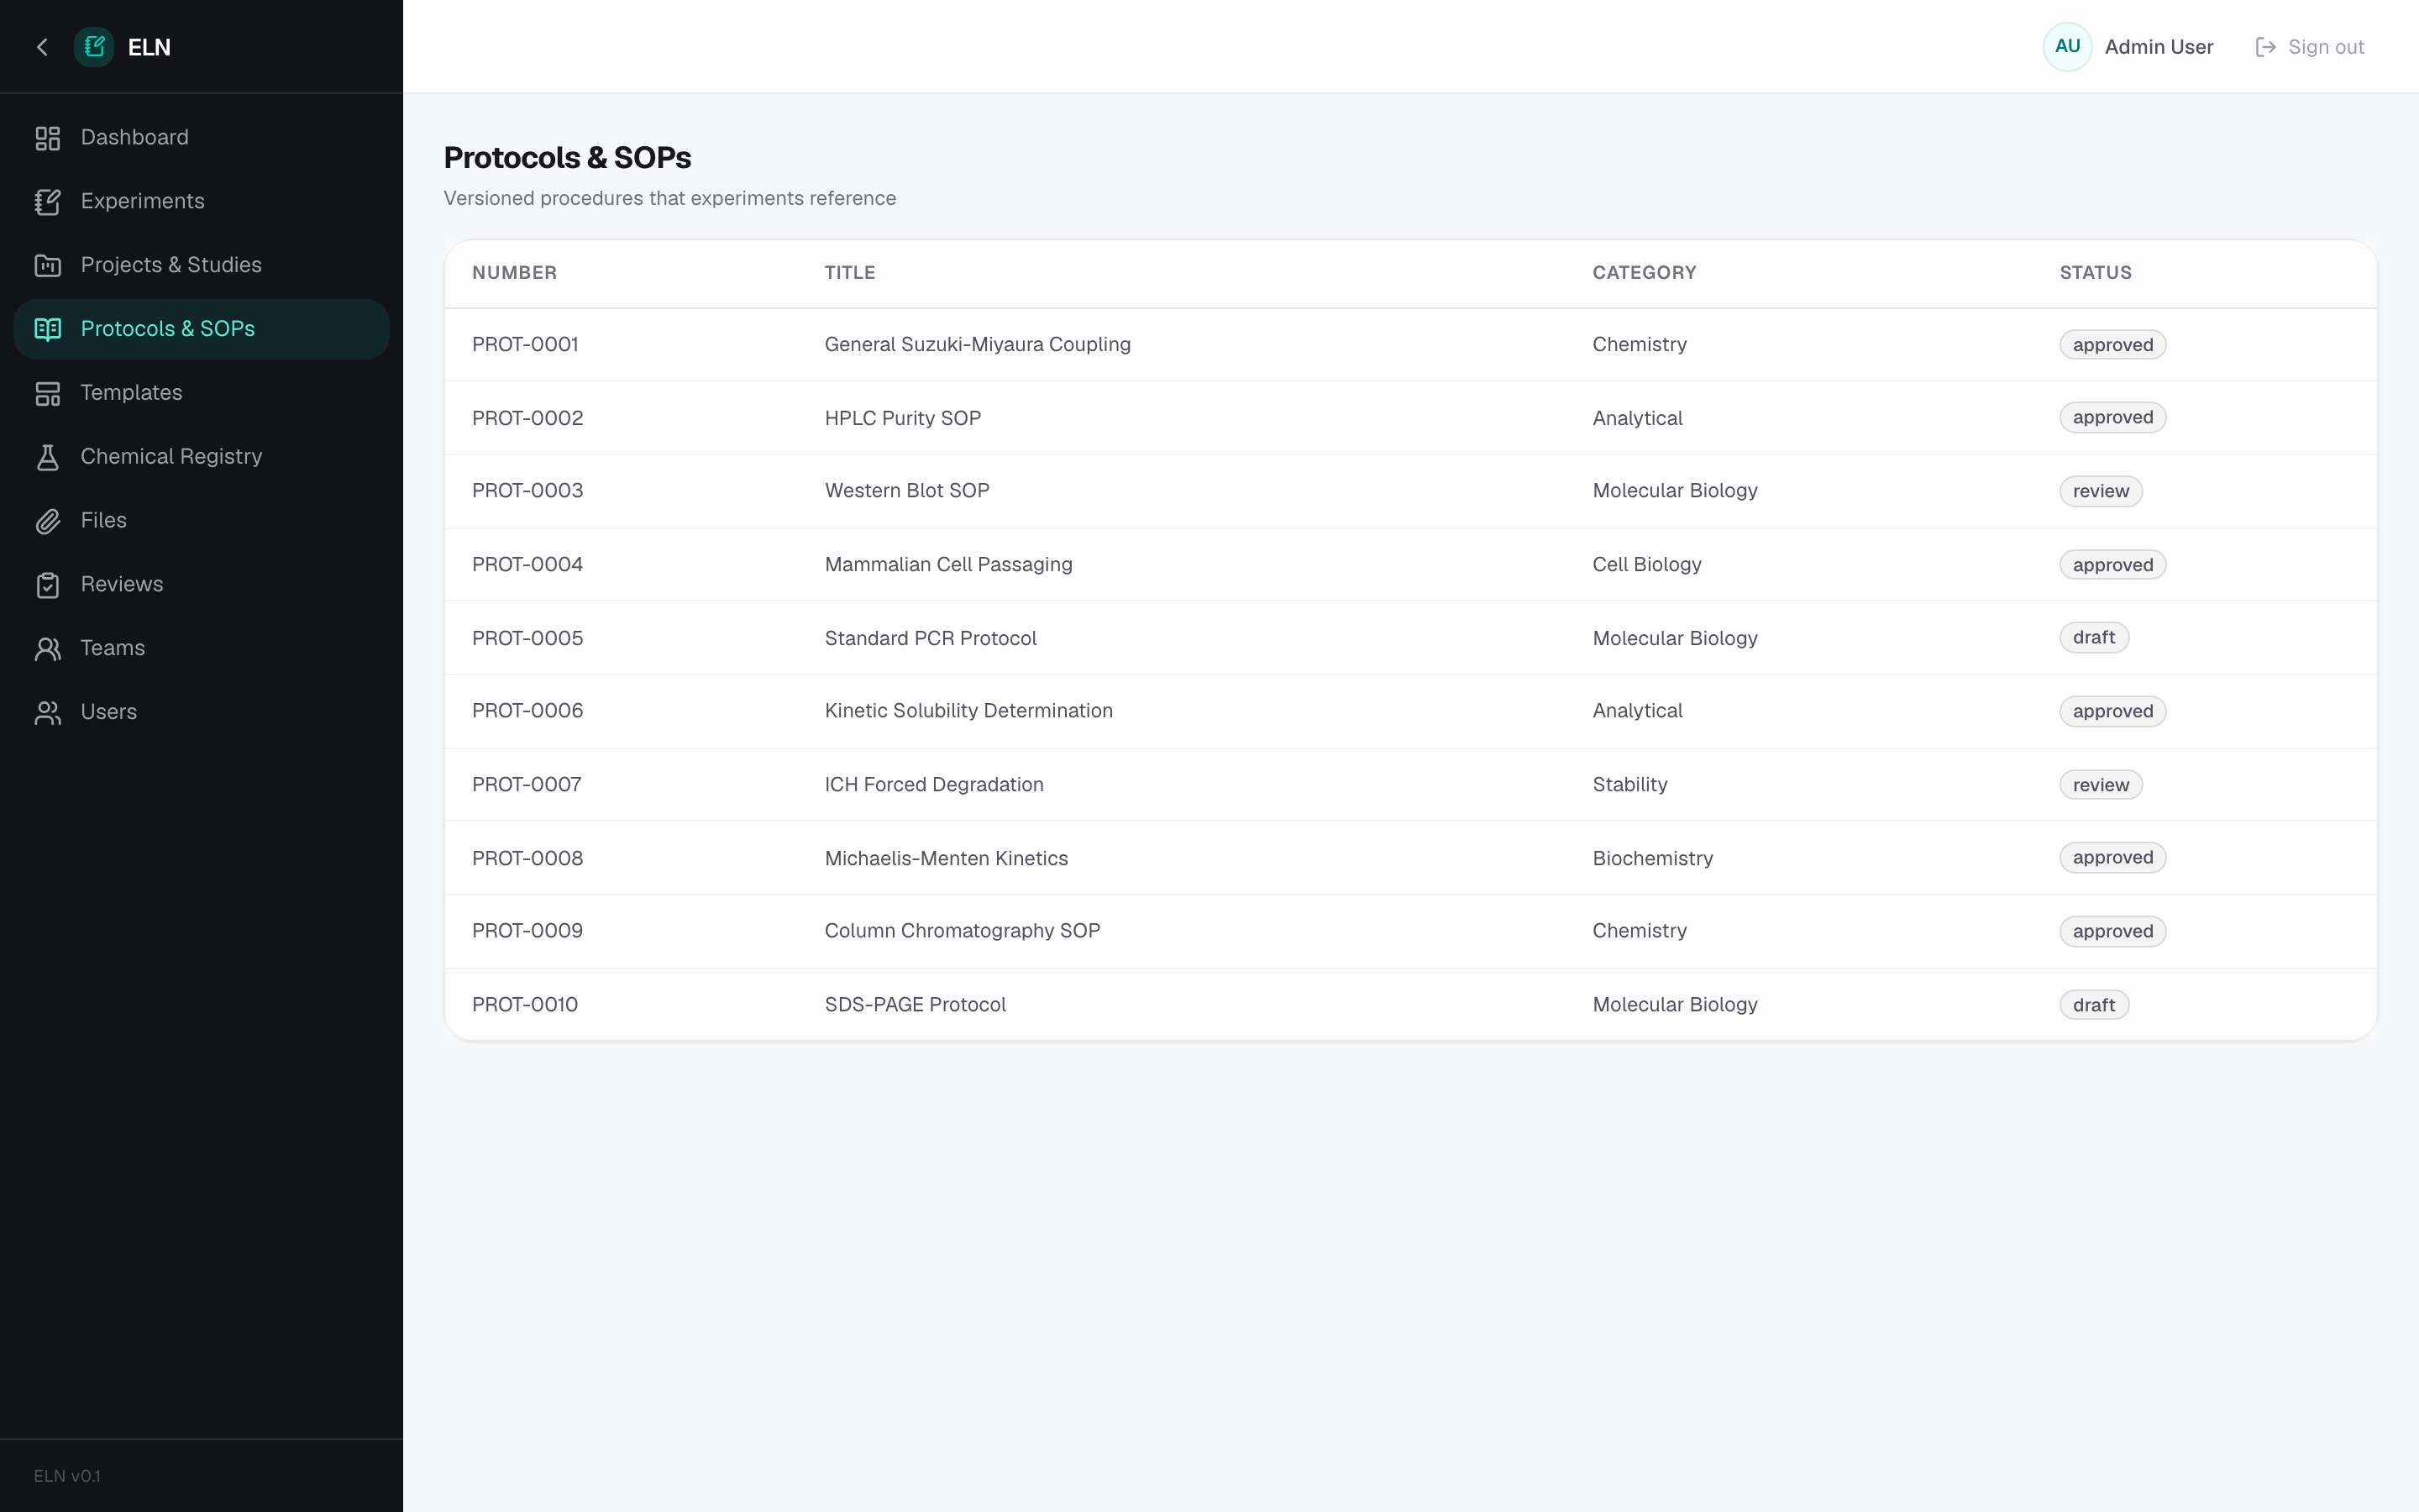
Task: Open protocol PROT-0001
Action: (525, 344)
